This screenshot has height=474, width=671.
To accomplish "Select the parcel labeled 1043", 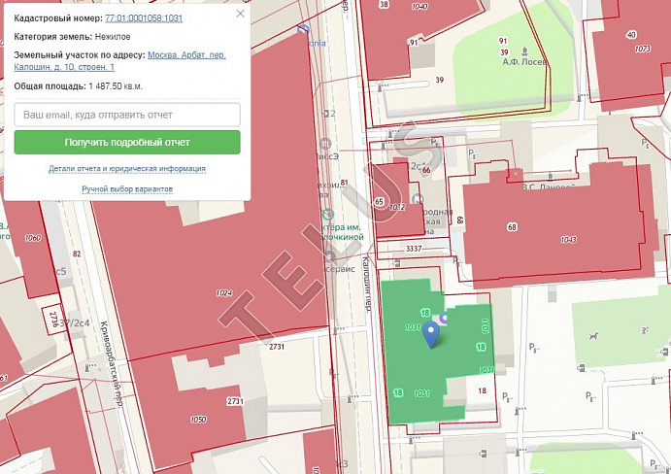I will click(x=568, y=240).
